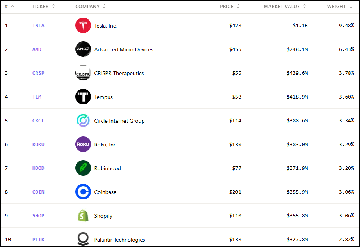Sort the table by the # column
The width and height of the screenshot is (360, 247).
click(10, 6)
